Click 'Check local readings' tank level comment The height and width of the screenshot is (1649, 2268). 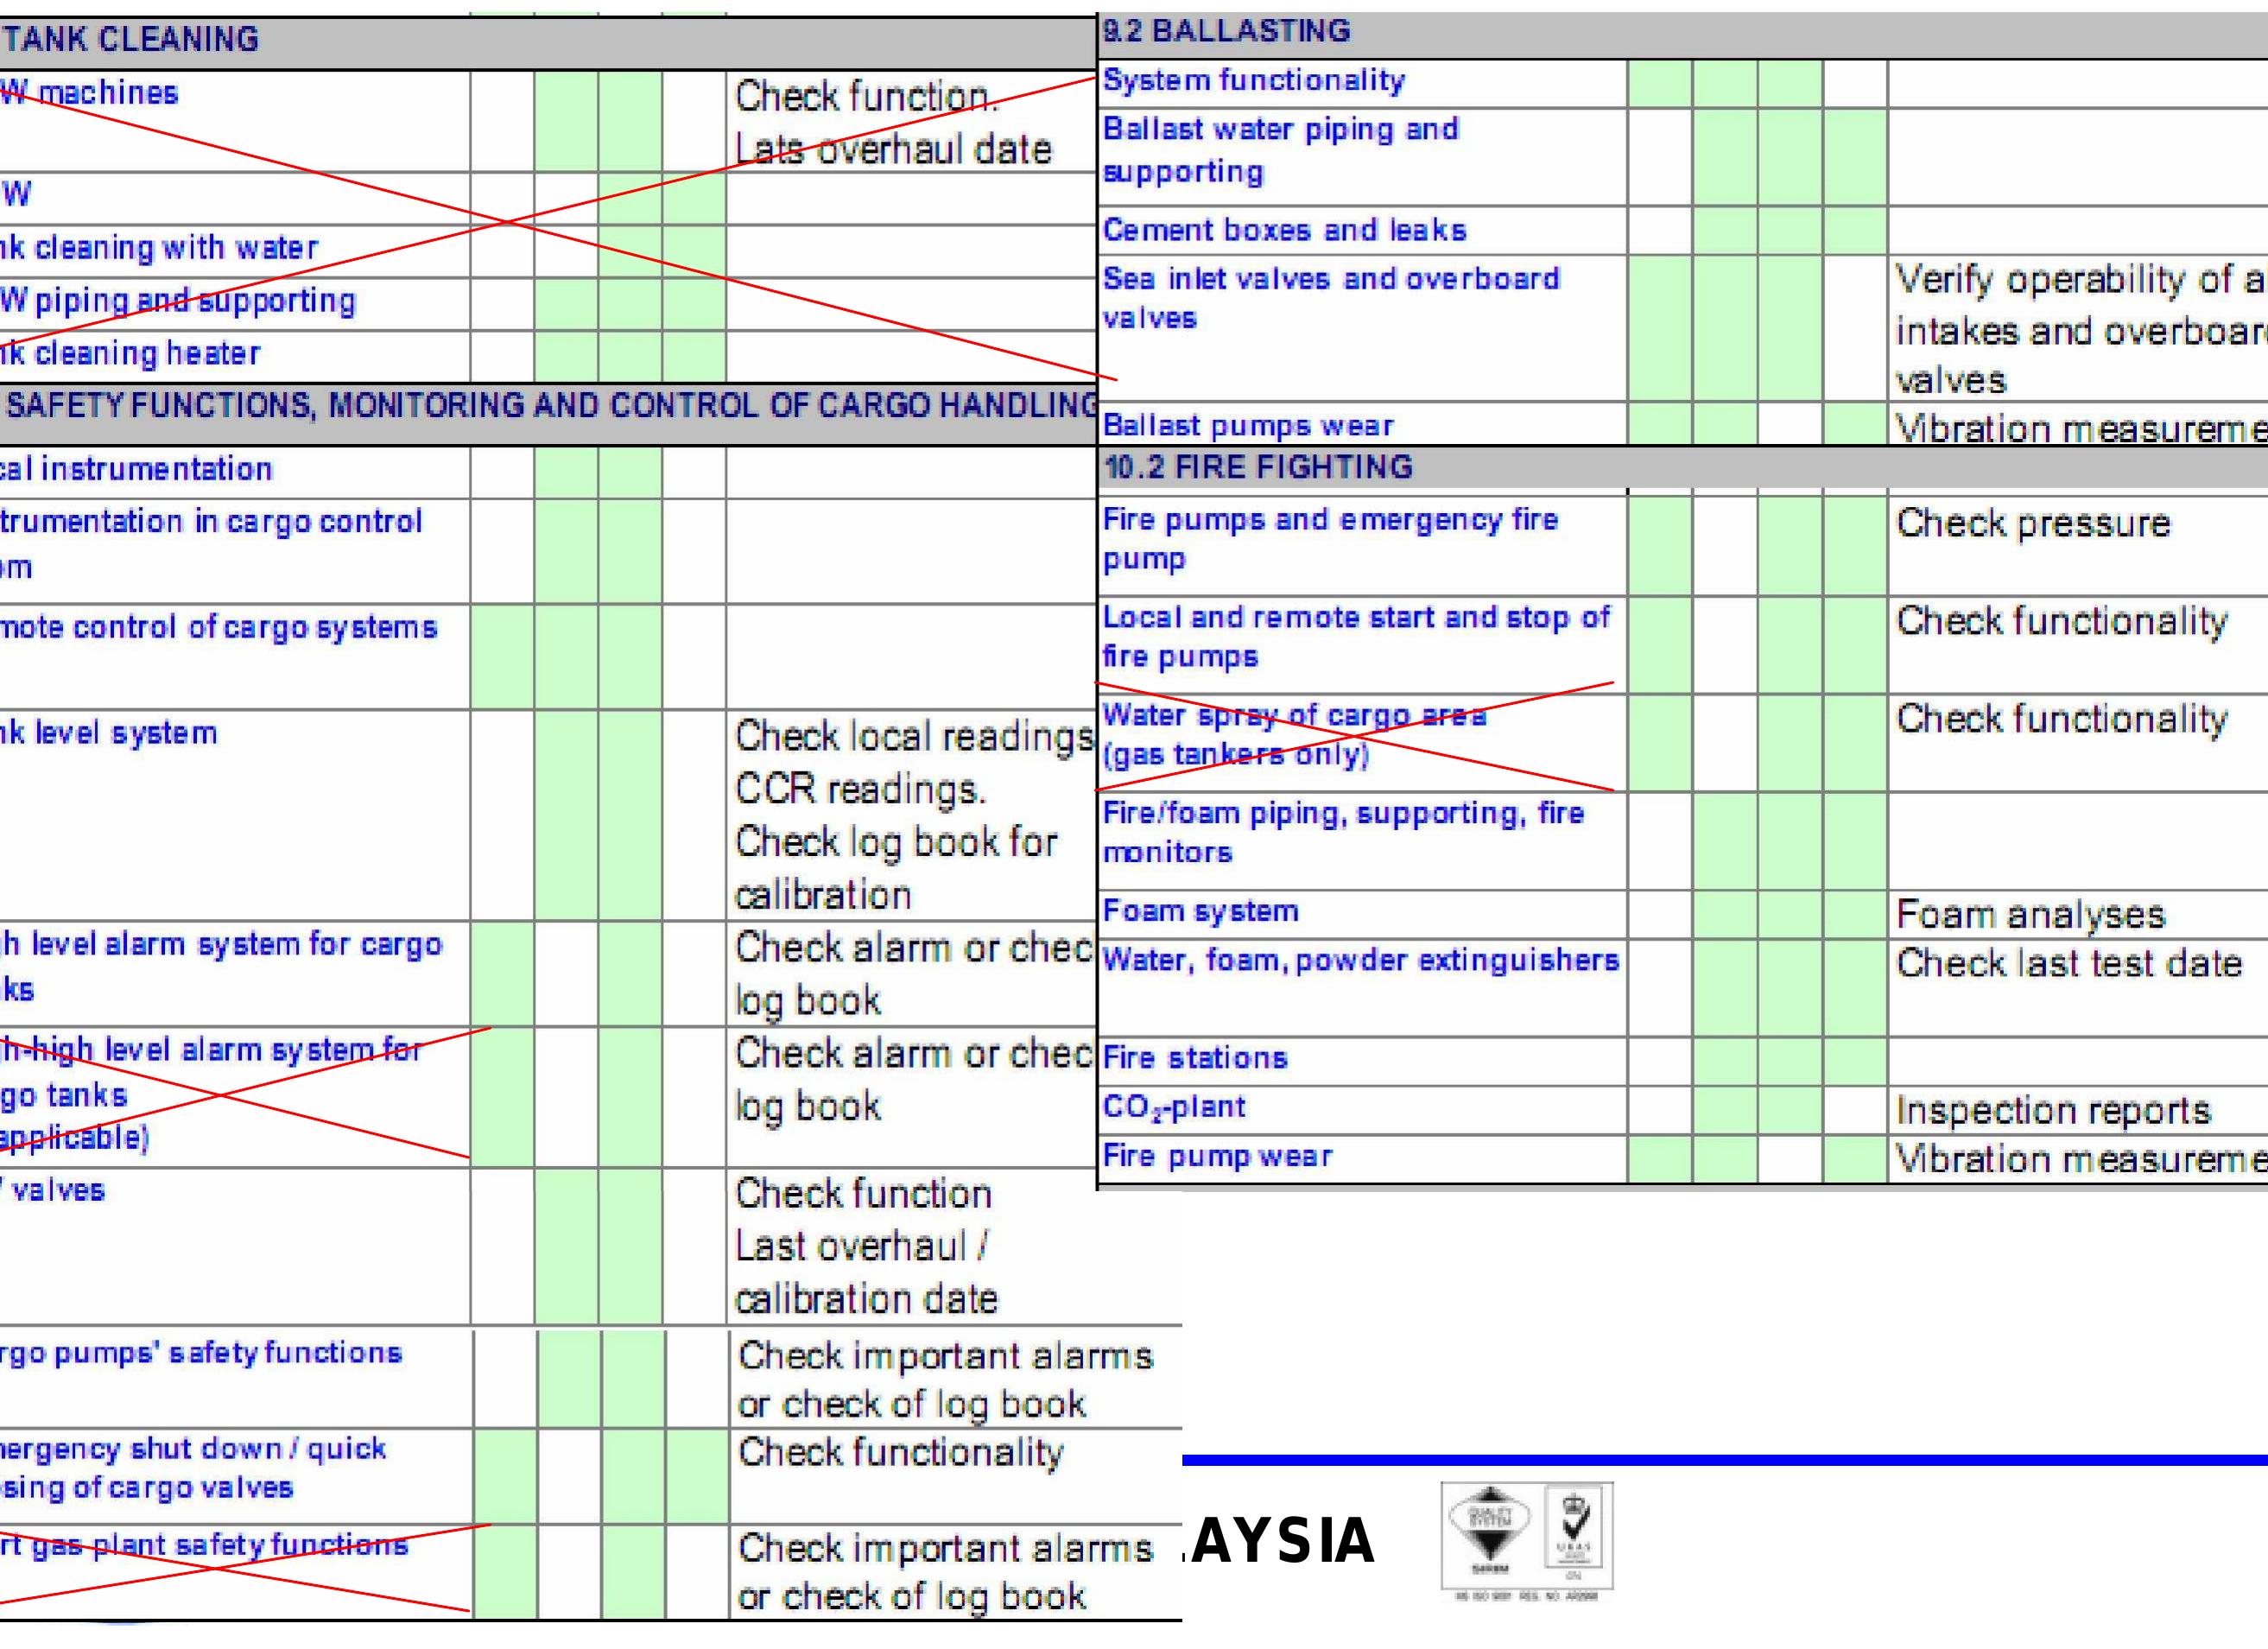pos(915,737)
